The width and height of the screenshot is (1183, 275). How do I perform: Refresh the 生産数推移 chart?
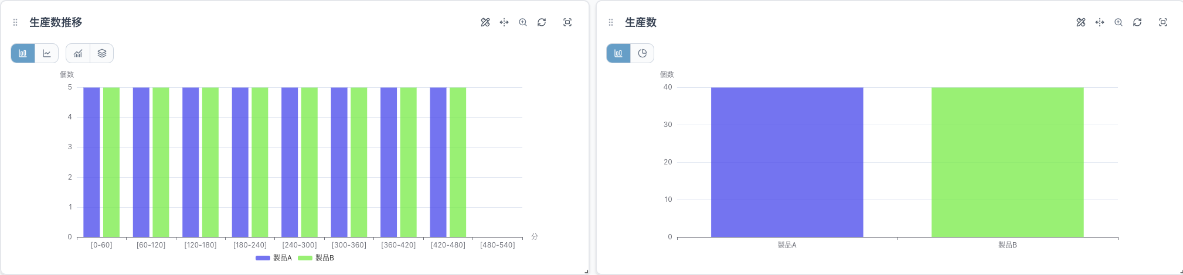(x=542, y=22)
